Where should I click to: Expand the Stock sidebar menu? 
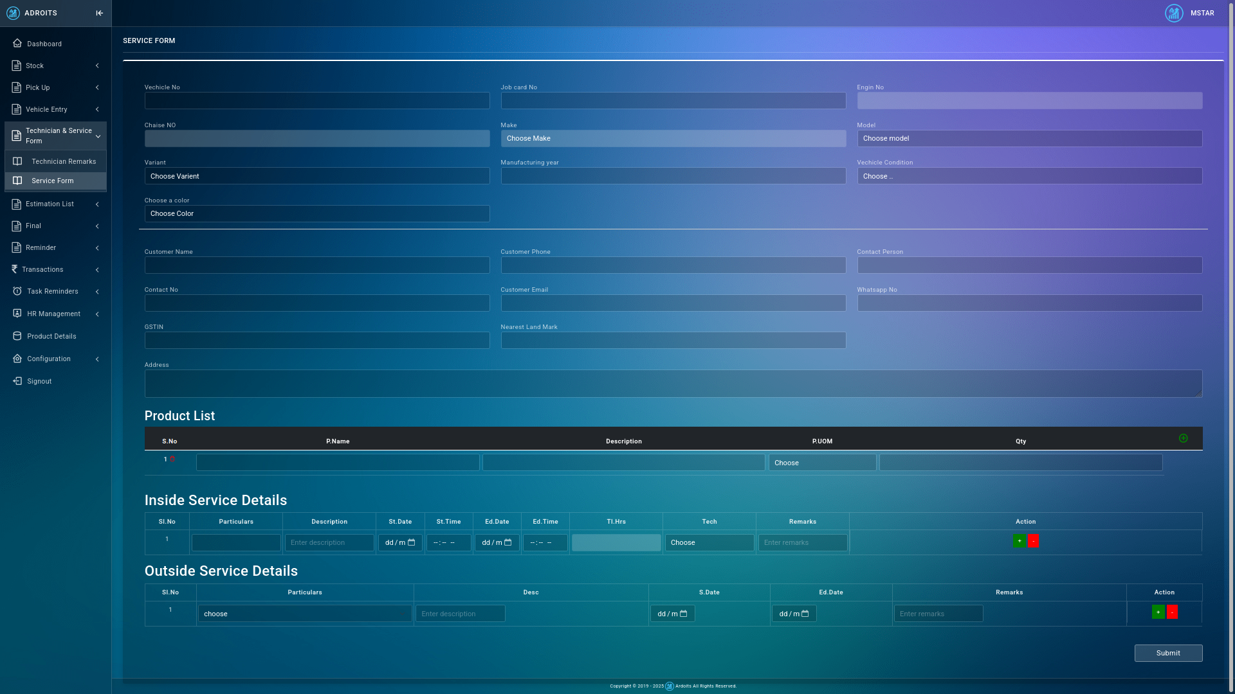pyautogui.click(x=55, y=66)
